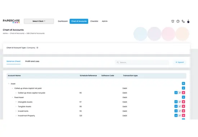This screenshot has width=198, height=137.
Task: Open the user profile icon
Action: coord(188,21)
